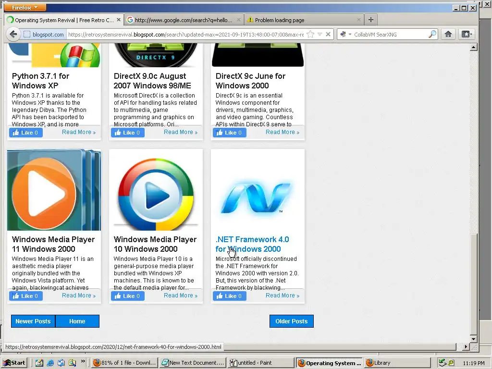The image size is (492, 369).
Task: Open Windows Media Player 11 Windows 2000 title
Action: (x=53, y=244)
